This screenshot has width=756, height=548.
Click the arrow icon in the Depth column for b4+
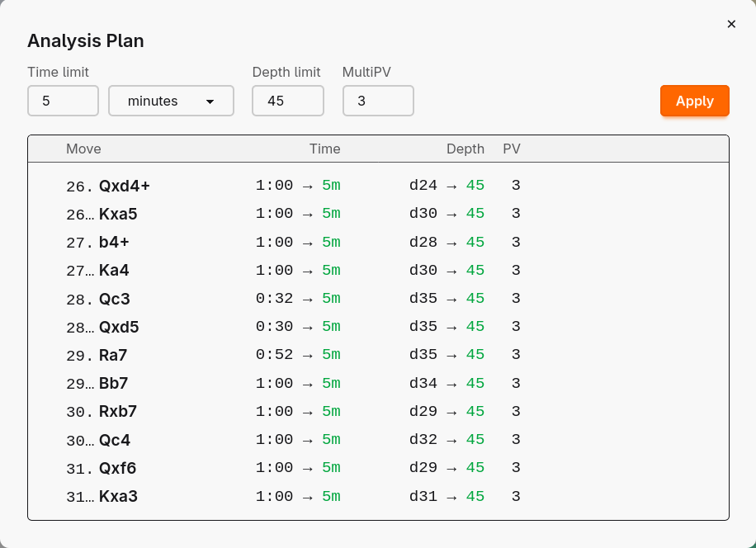[x=452, y=242]
